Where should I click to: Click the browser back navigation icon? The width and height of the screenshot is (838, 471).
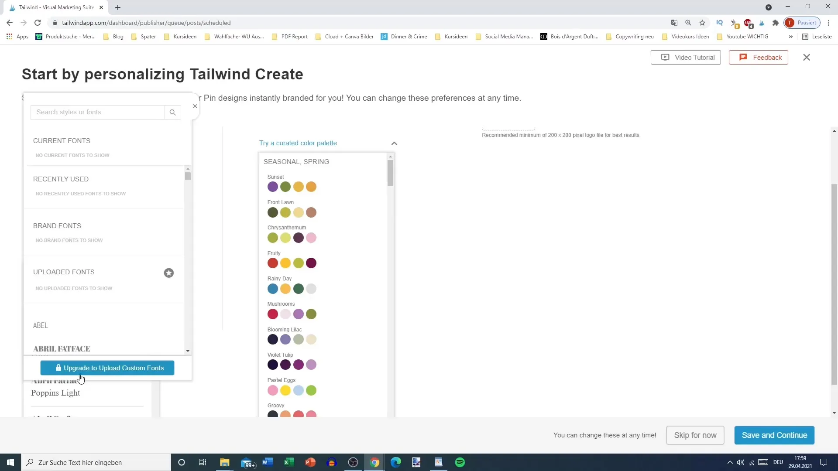pyautogui.click(x=10, y=23)
